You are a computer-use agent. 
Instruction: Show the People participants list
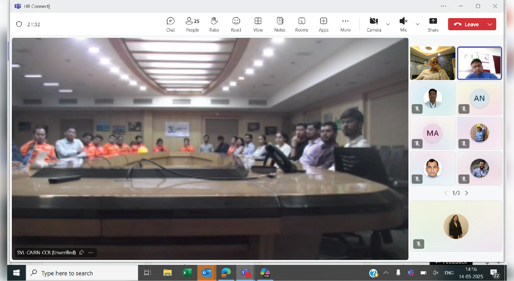pyautogui.click(x=192, y=25)
